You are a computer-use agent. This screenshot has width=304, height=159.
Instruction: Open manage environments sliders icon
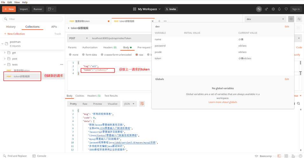point(299,19)
